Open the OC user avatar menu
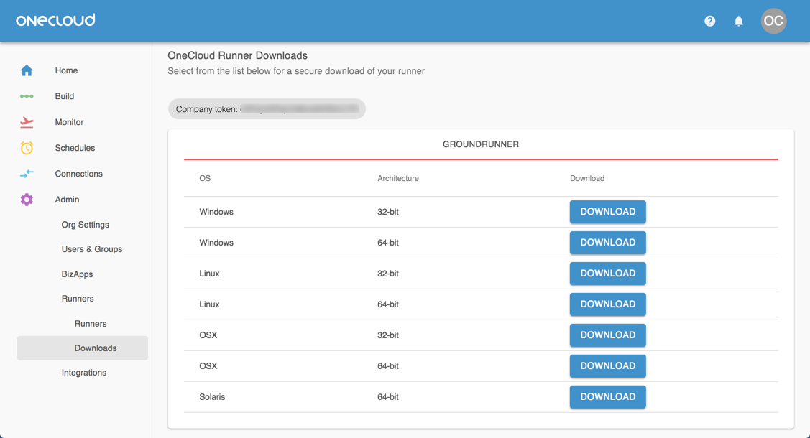This screenshot has width=810, height=438. click(773, 21)
